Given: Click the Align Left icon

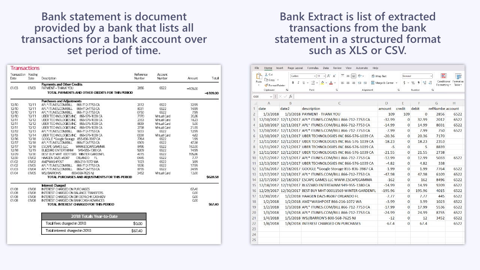Looking at the screenshot, I should [x=343, y=83].
